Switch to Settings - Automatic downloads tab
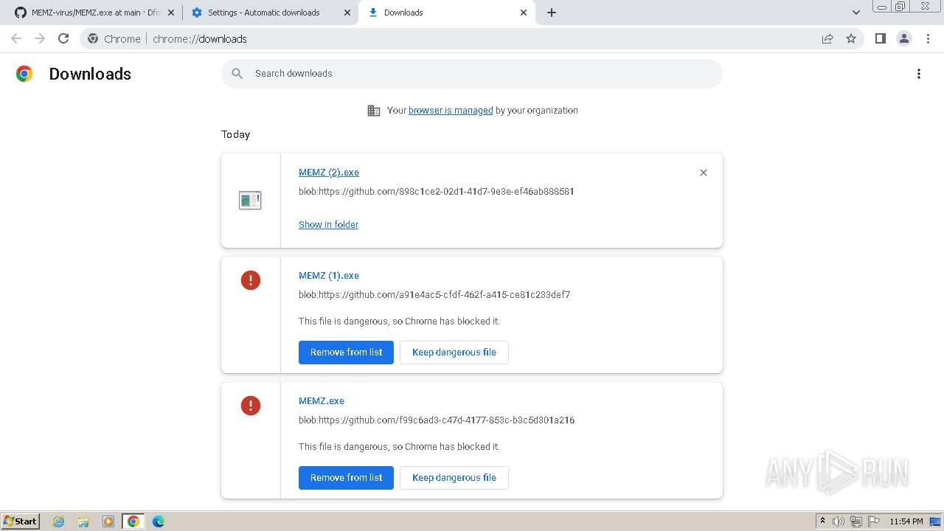This screenshot has height=531, width=944. [x=270, y=13]
